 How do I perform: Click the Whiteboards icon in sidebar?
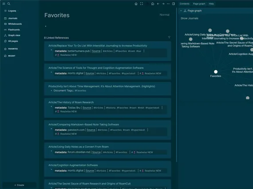pos(5,24)
